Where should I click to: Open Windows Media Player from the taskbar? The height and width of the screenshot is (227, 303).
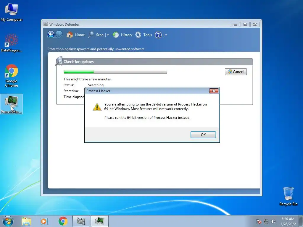pos(44,221)
